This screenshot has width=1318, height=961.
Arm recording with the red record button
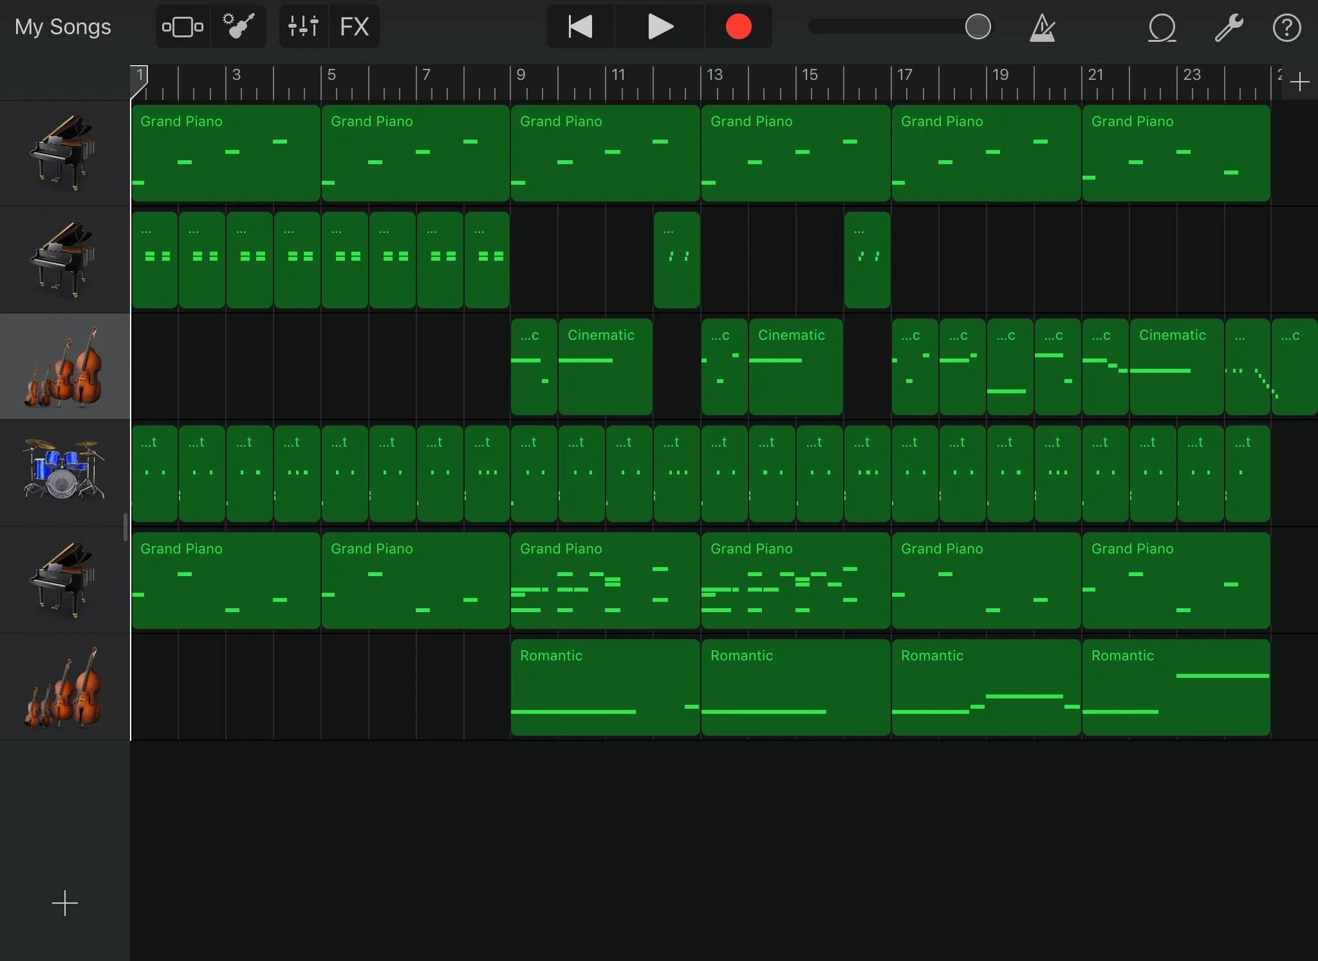point(738,26)
